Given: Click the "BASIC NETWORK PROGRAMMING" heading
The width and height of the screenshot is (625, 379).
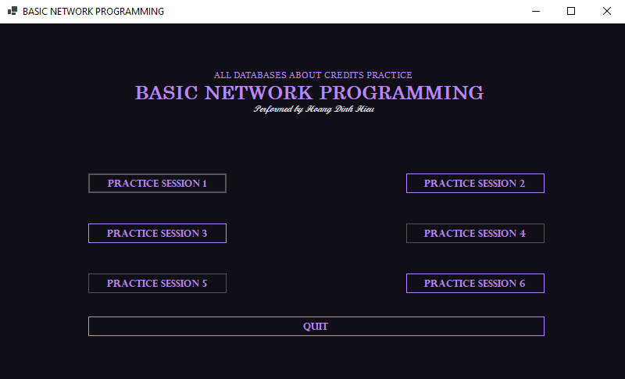Looking at the screenshot, I should coord(309,93).
